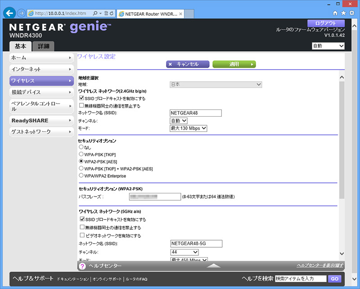Expand help center with the up triangle

(214, 266)
